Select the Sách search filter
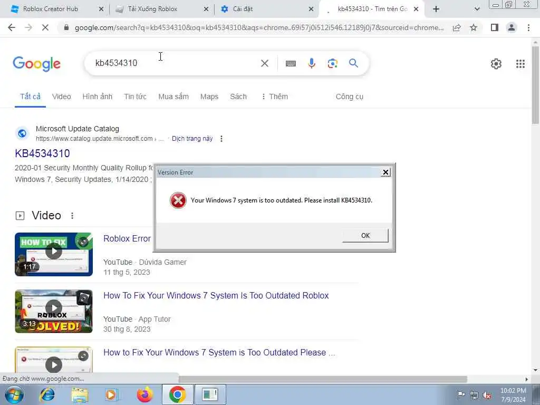The image size is (540, 405). 238,97
